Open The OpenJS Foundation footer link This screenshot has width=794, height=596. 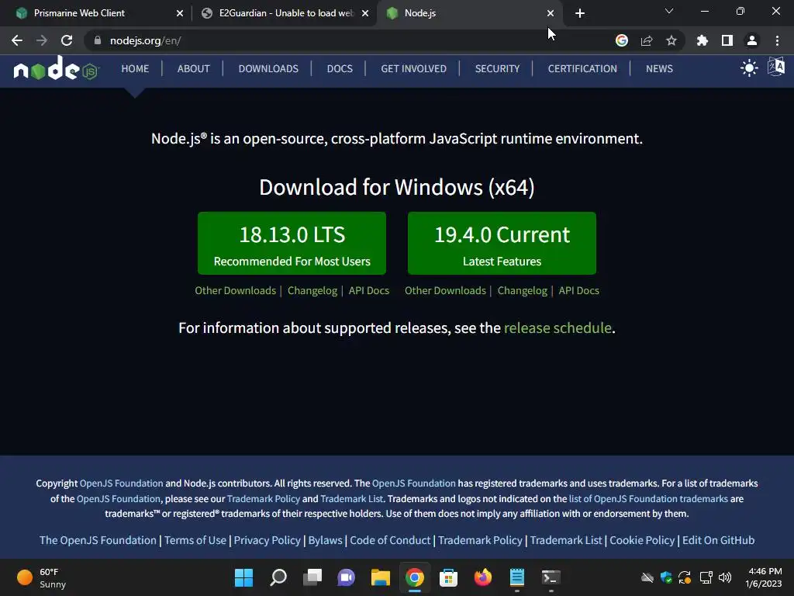pos(98,540)
